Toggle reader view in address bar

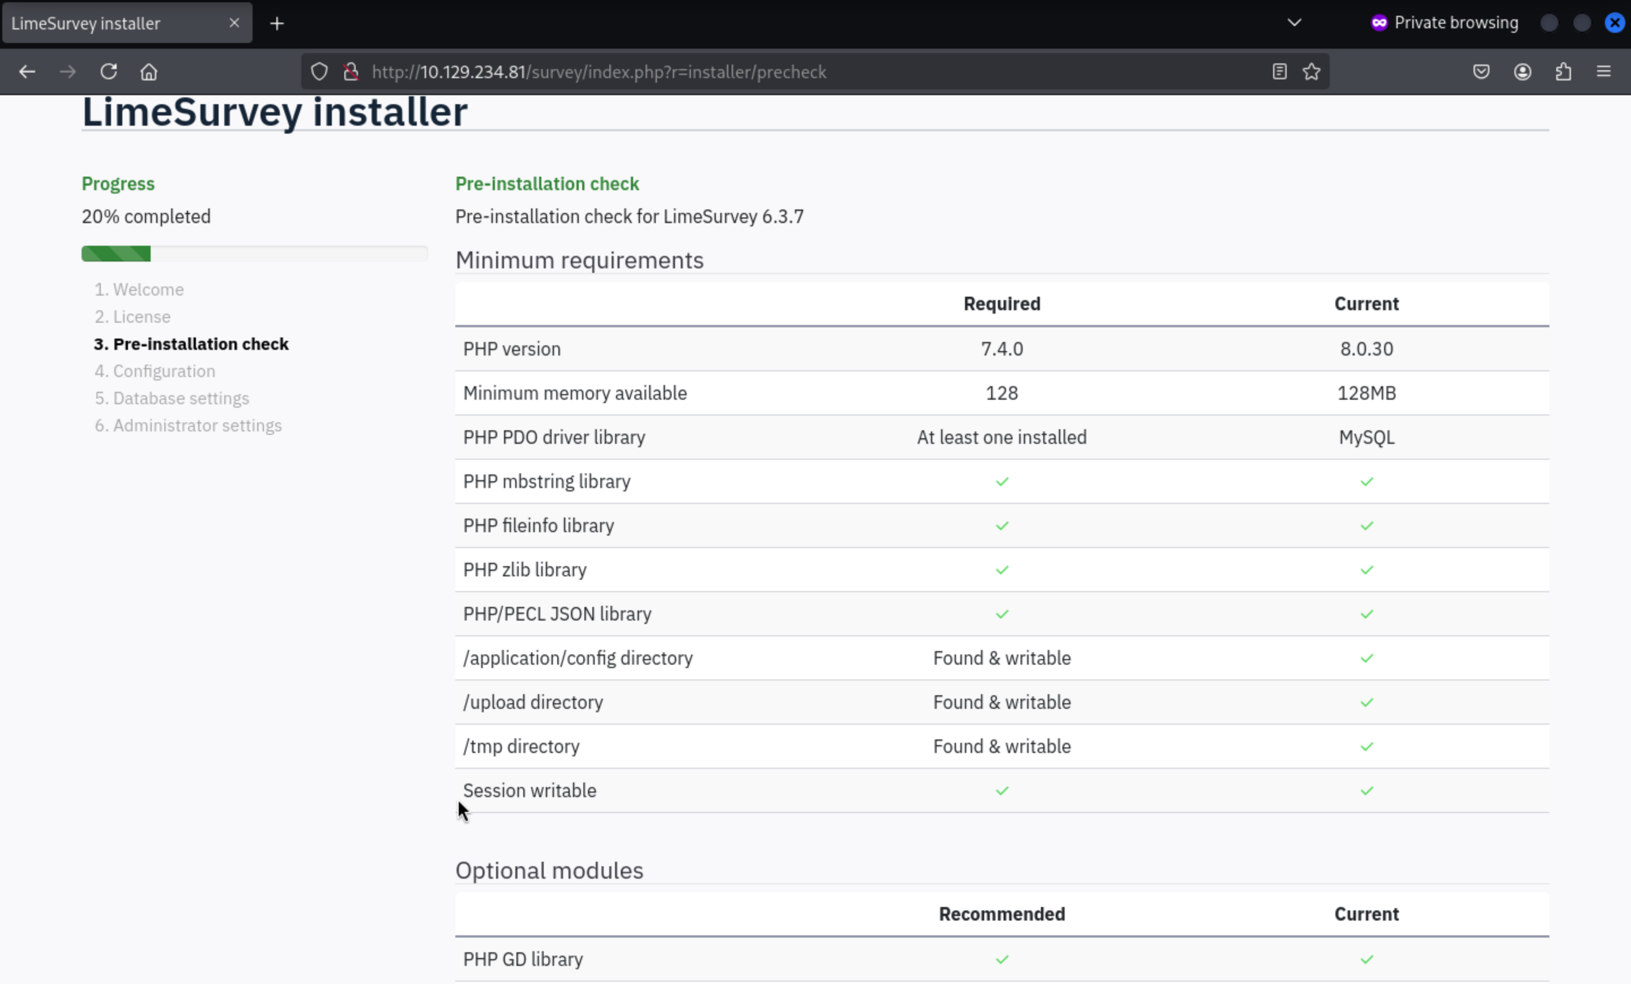(1279, 71)
